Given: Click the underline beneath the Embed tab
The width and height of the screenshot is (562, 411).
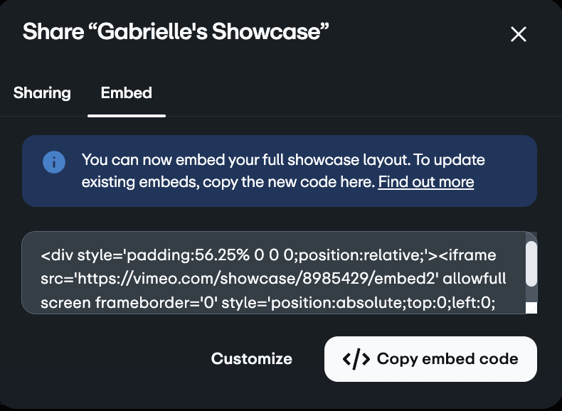Looking at the screenshot, I should click(127, 114).
